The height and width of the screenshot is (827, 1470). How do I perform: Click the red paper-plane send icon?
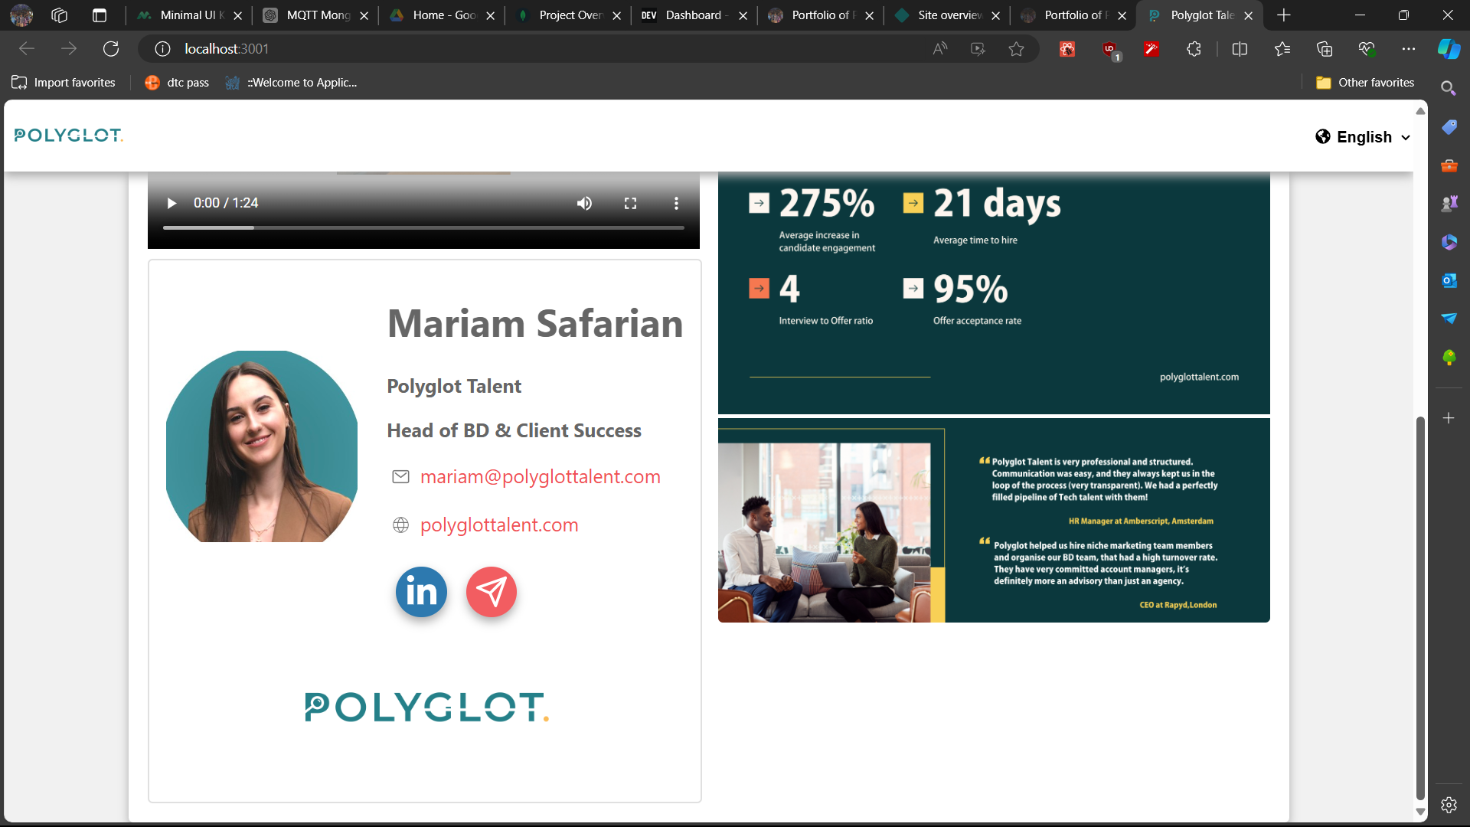point(492,592)
